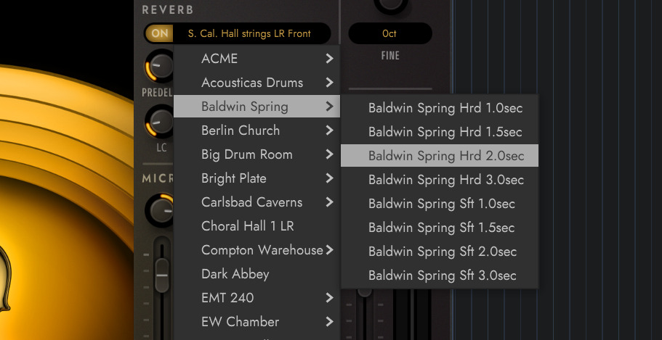The width and height of the screenshot is (662, 340).
Task: Toggle the reverb ON switch
Action: coord(160,33)
